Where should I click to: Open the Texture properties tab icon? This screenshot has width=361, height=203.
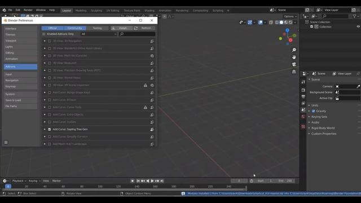coord(303,126)
